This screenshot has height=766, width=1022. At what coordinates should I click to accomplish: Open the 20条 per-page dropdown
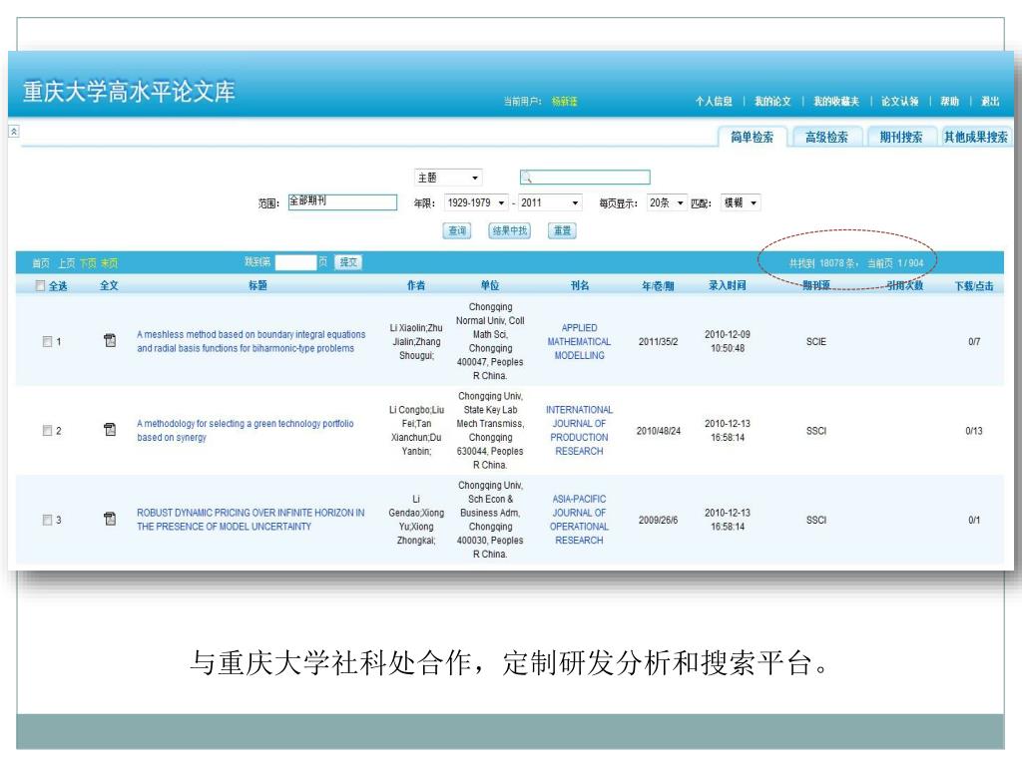point(667,202)
